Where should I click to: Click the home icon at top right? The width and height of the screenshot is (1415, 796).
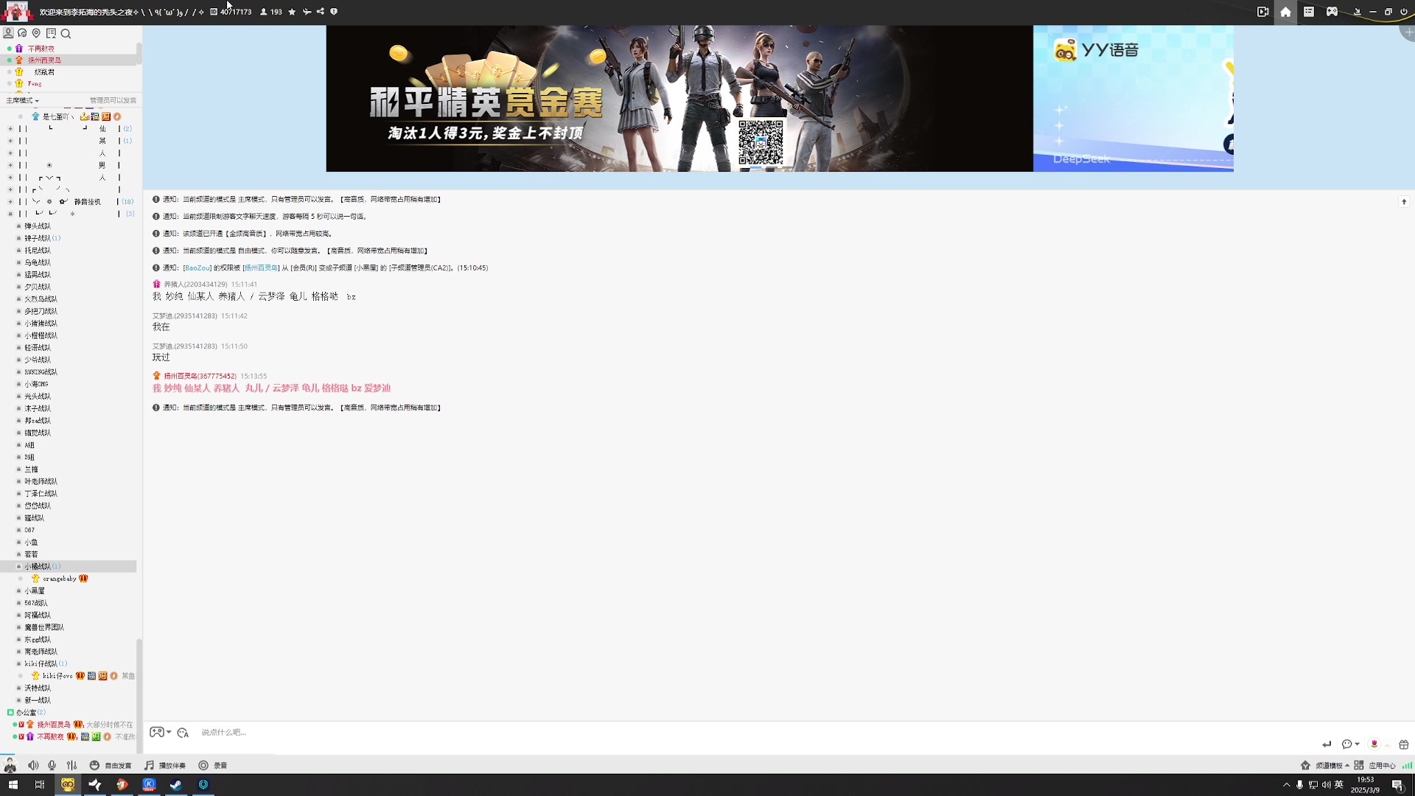(1285, 12)
